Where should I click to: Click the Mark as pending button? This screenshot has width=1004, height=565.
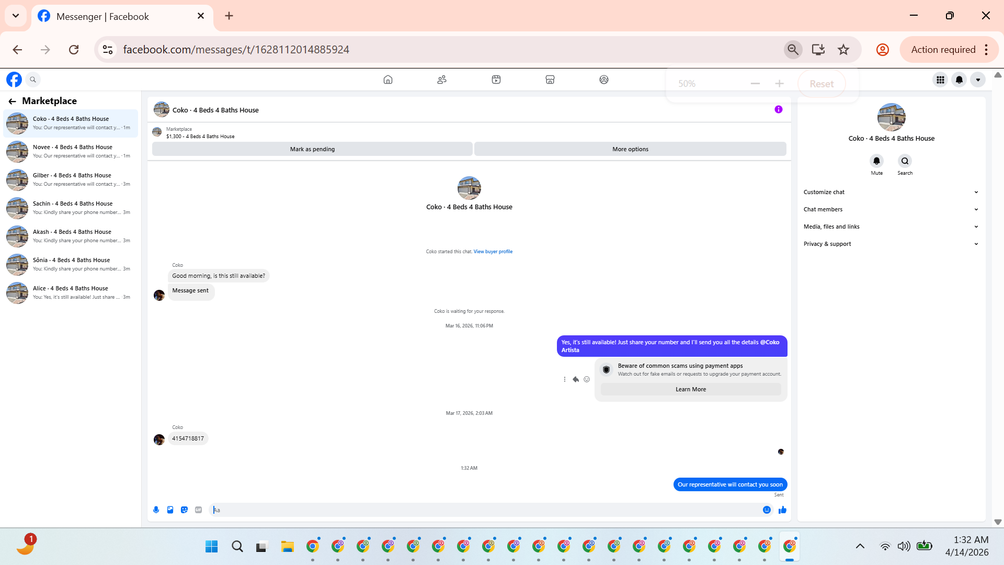(x=312, y=149)
